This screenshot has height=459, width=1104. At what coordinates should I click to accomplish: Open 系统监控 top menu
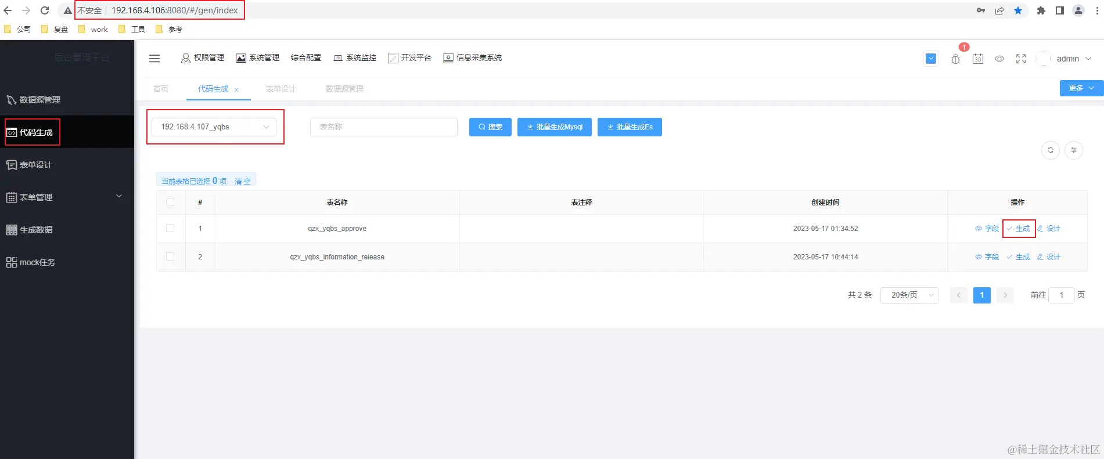[x=355, y=58]
